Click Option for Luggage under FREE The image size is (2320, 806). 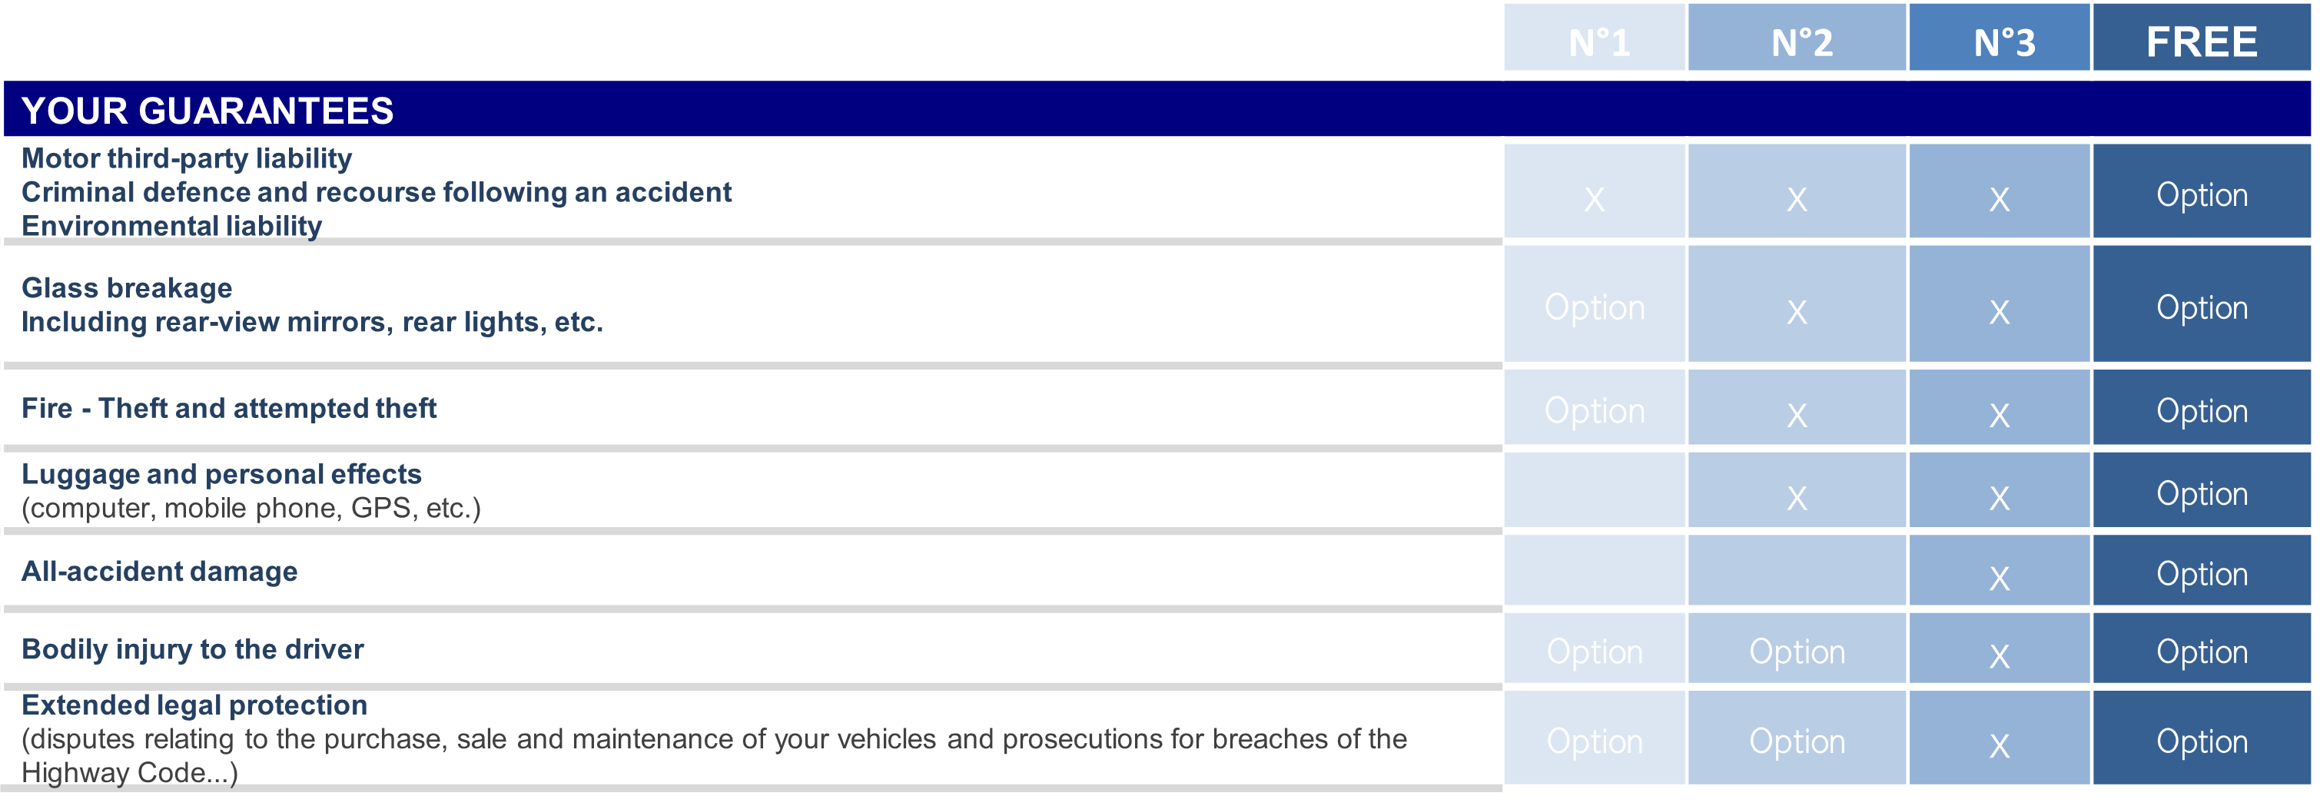coord(2202,493)
